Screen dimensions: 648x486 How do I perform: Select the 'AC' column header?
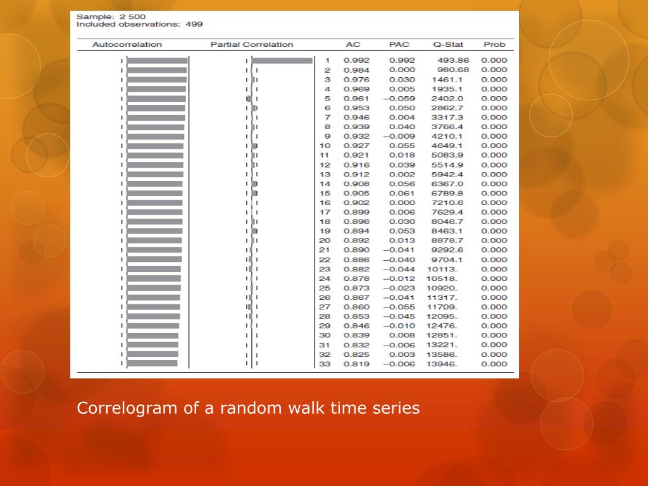coord(353,45)
